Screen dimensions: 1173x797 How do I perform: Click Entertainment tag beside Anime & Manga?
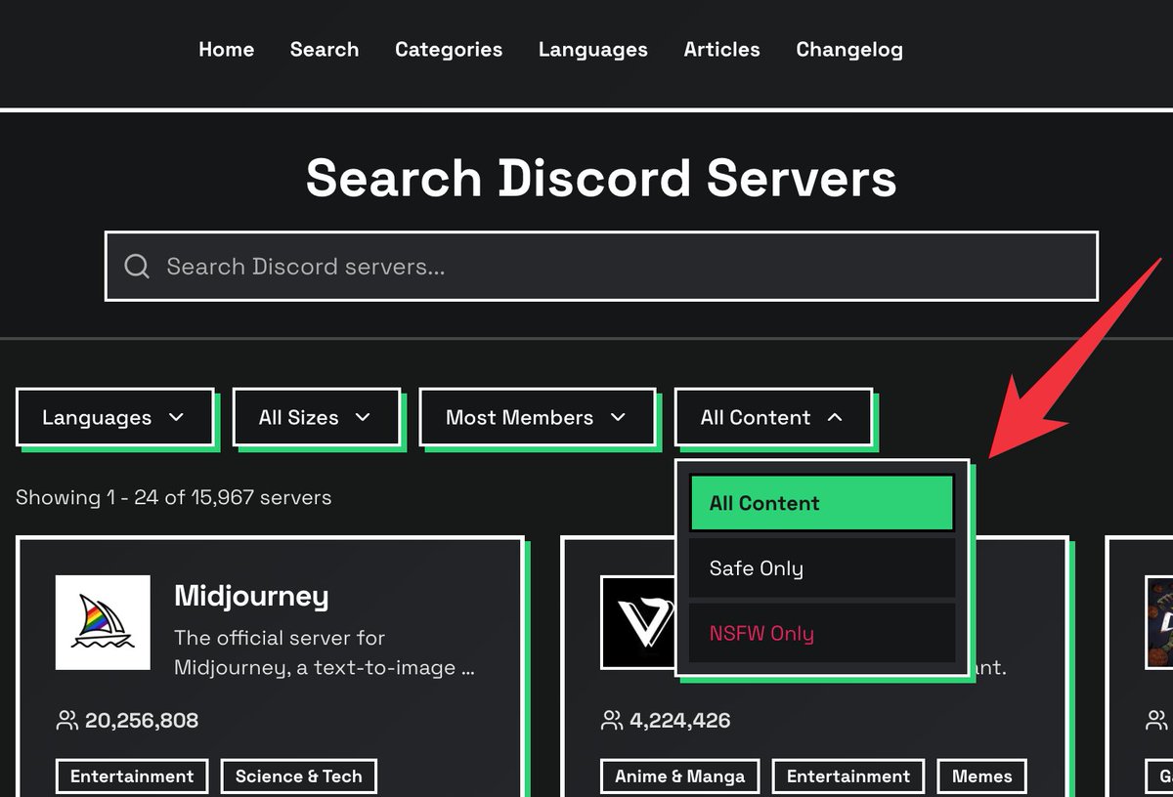pyautogui.click(x=847, y=776)
